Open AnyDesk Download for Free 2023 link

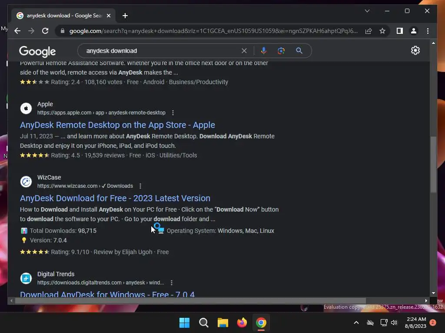coord(115,198)
